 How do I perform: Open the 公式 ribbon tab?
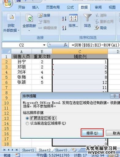coord(70,7)
